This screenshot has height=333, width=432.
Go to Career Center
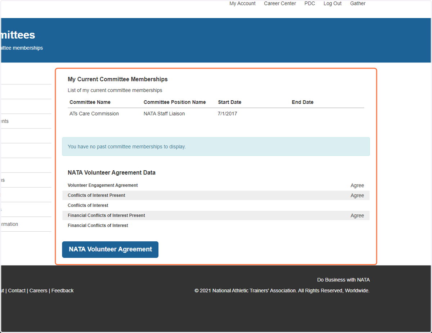[x=280, y=4]
